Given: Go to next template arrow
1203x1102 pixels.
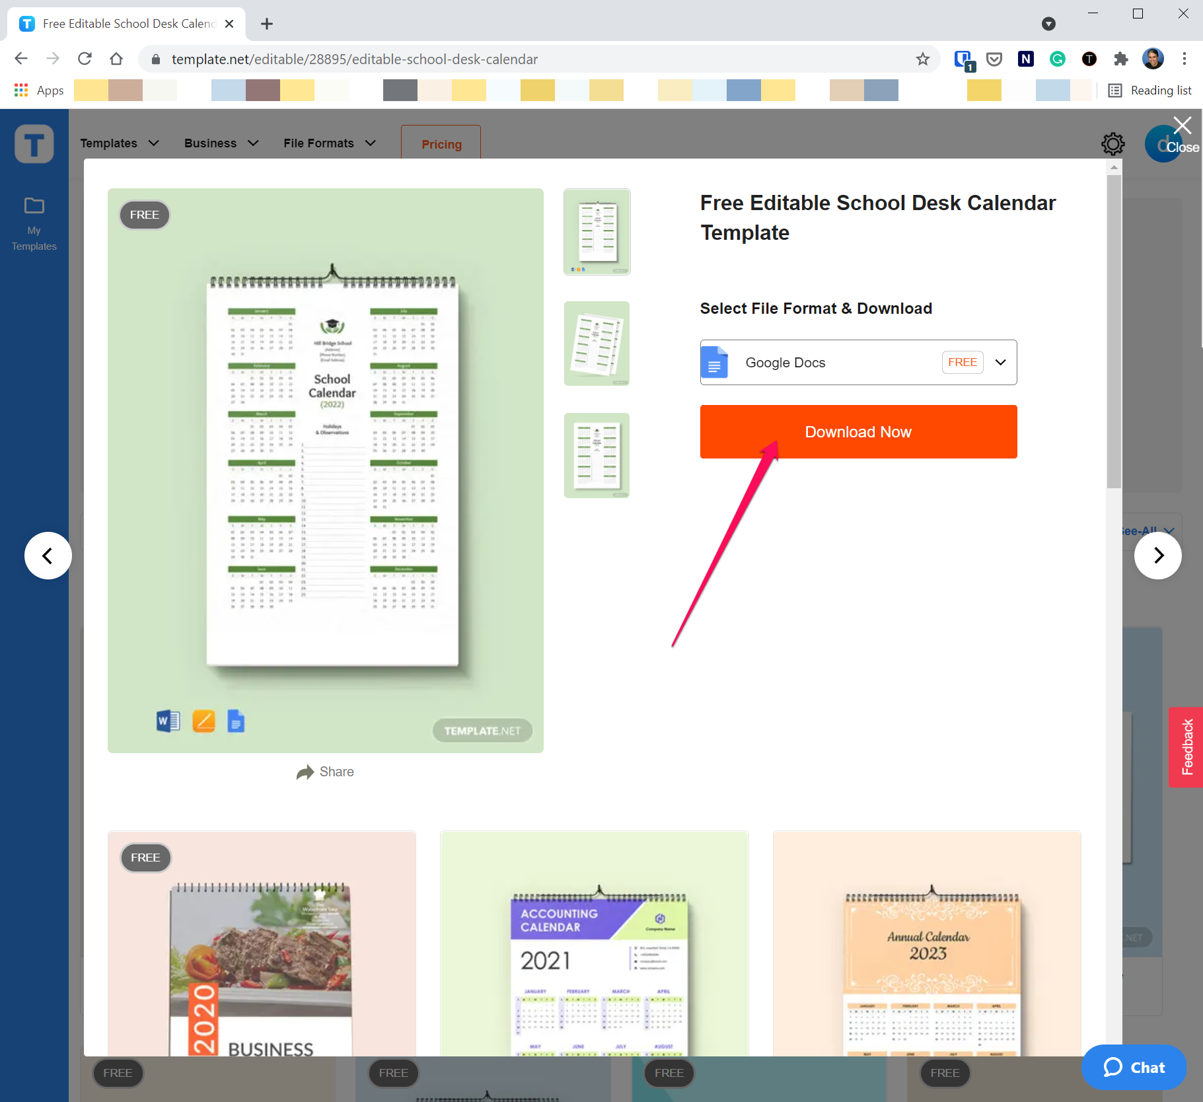Looking at the screenshot, I should [1158, 556].
